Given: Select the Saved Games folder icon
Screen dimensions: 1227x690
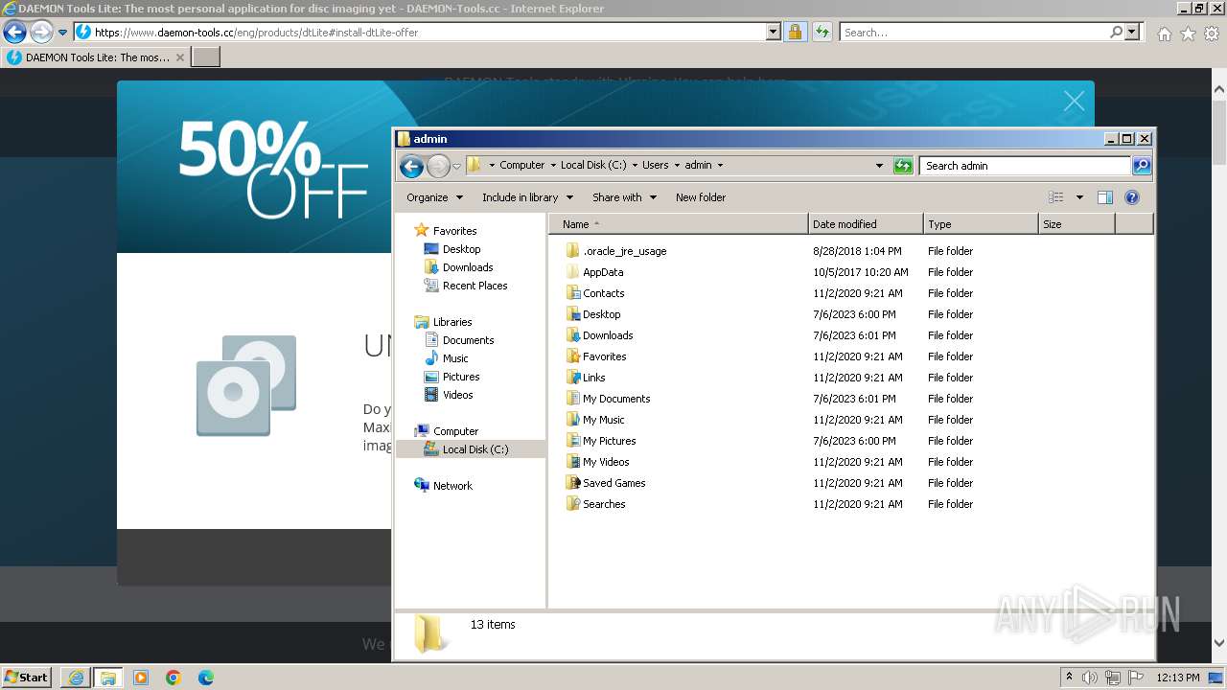Looking at the screenshot, I should click(x=572, y=483).
